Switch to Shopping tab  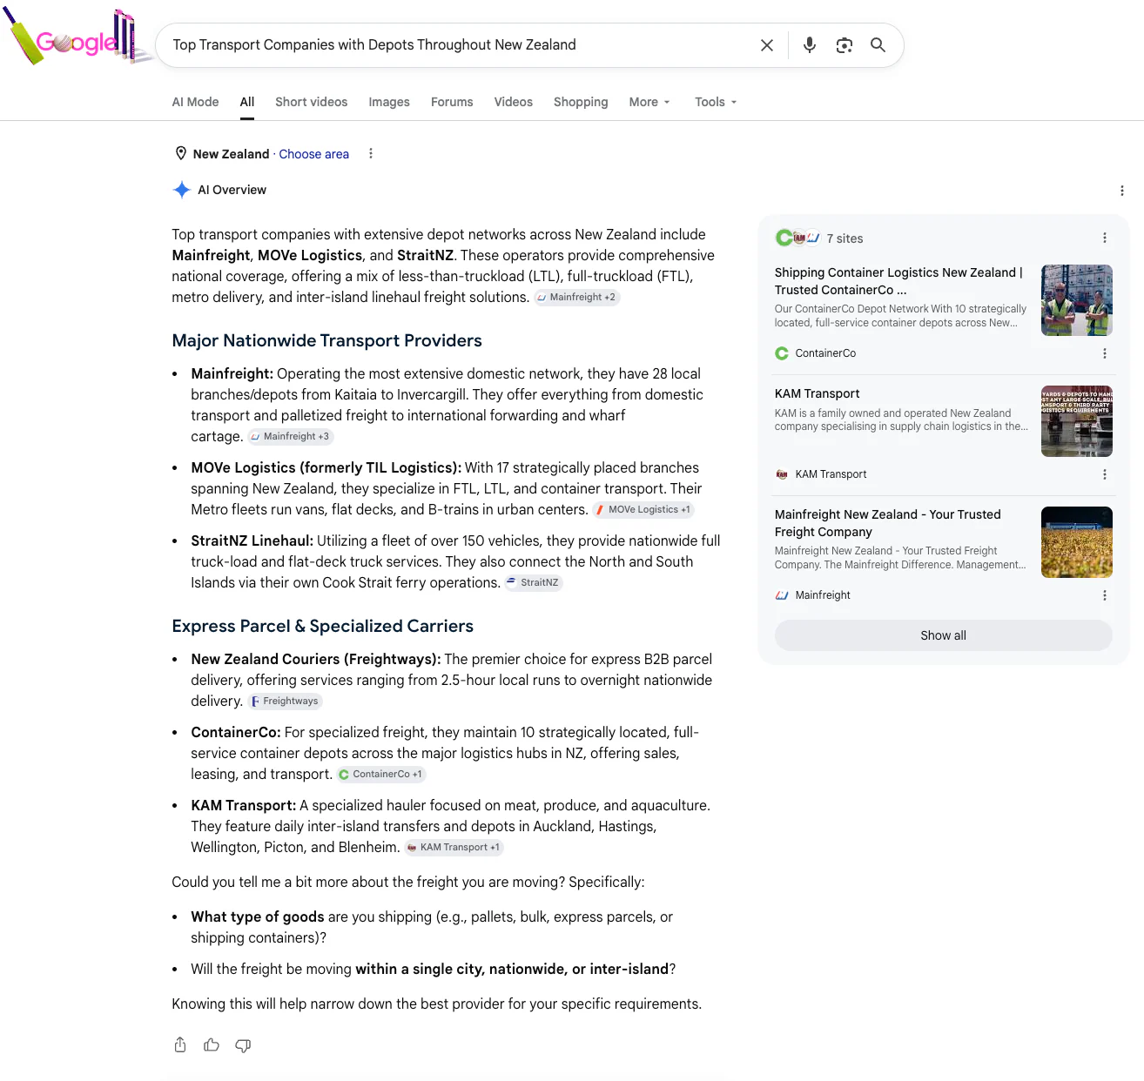coord(581,102)
